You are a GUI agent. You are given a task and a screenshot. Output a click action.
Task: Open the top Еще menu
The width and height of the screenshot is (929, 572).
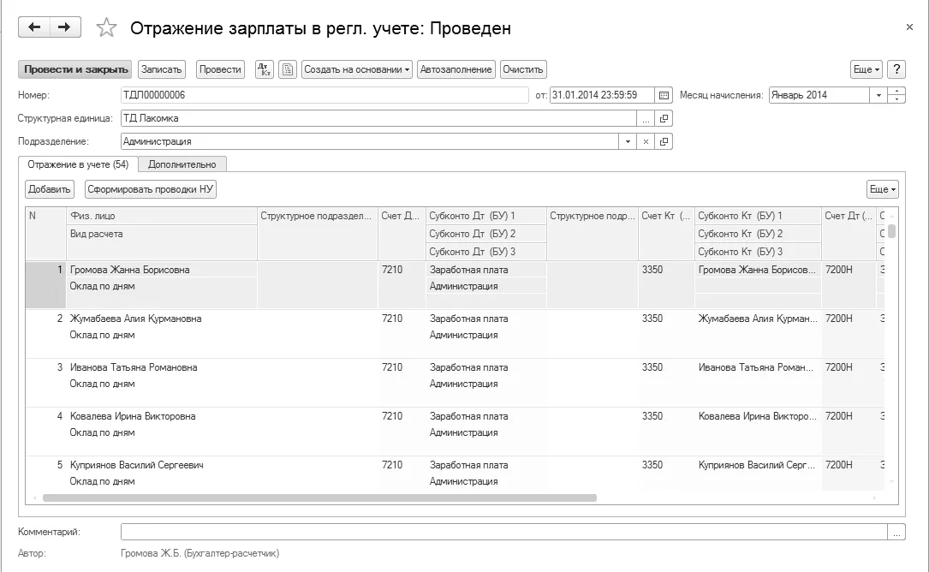click(866, 69)
